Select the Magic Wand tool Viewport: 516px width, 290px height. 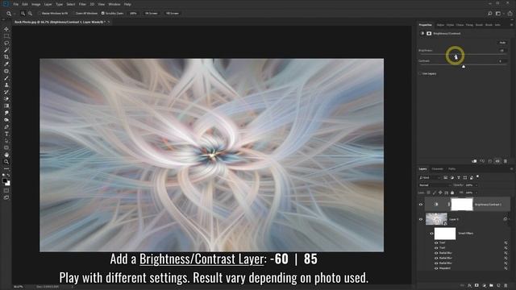coord(6,50)
